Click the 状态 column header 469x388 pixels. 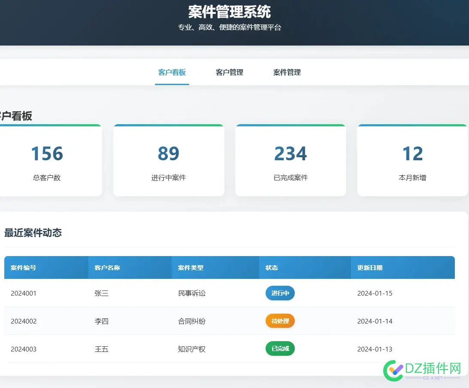270,267
